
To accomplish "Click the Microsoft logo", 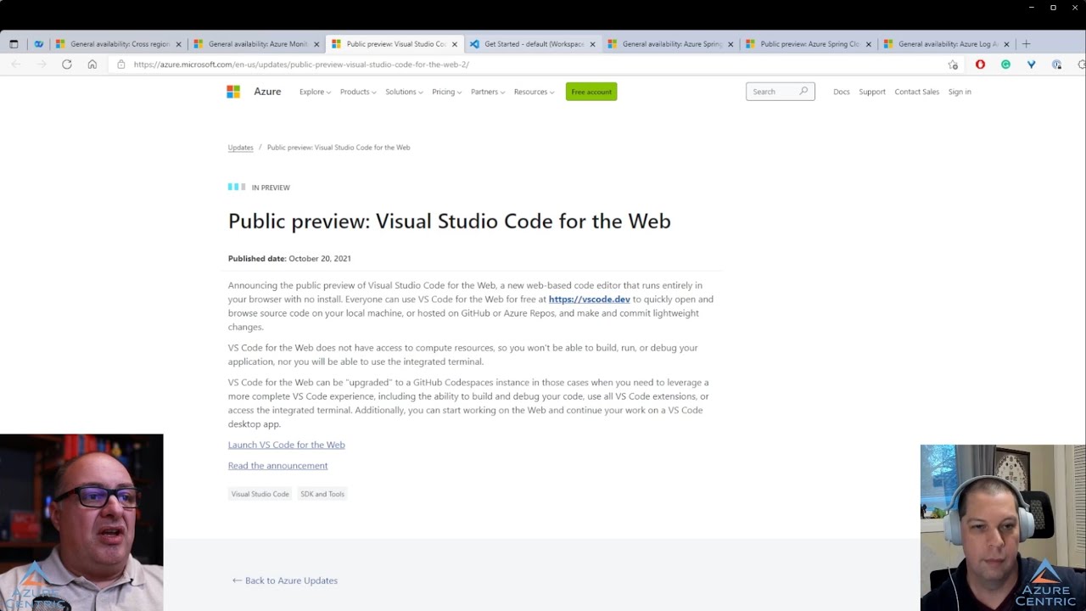I will pyautogui.click(x=233, y=92).
